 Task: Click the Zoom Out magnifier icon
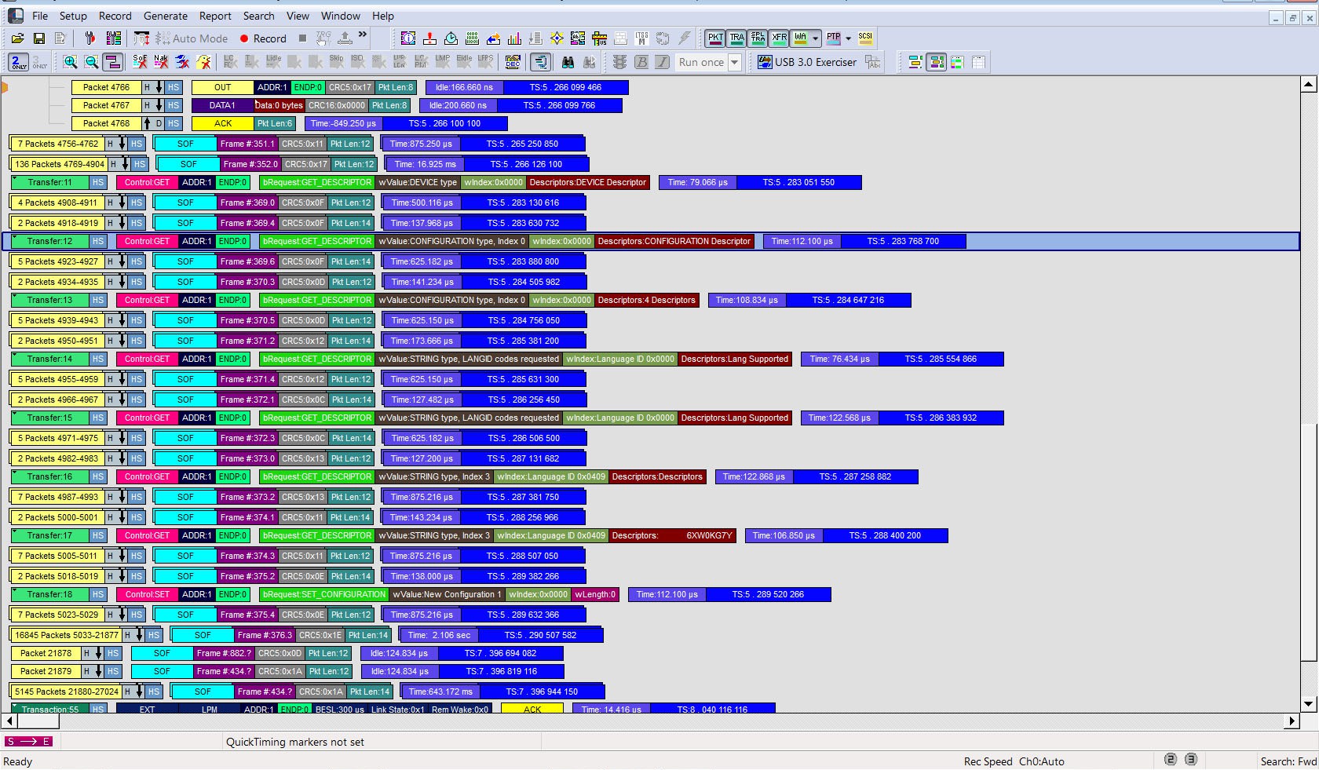pyautogui.click(x=91, y=62)
